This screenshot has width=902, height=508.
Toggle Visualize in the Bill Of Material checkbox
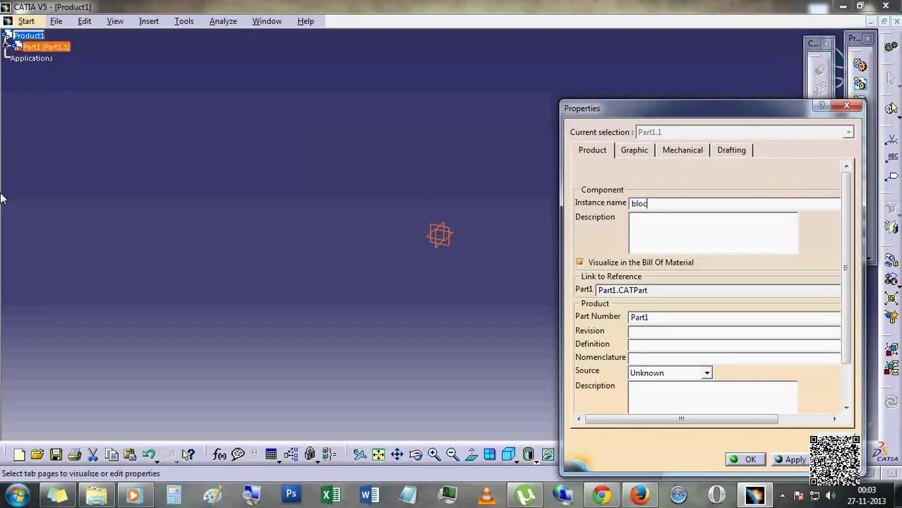point(579,262)
